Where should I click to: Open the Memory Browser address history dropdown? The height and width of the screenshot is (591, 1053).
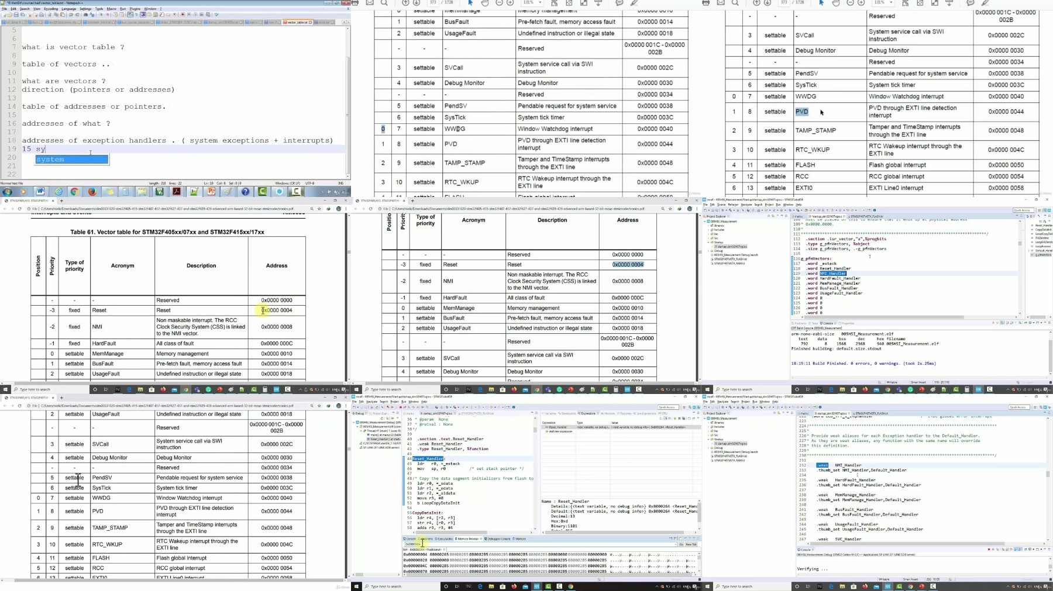[675, 544]
